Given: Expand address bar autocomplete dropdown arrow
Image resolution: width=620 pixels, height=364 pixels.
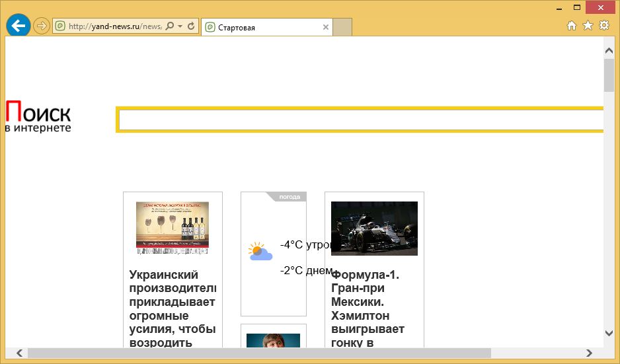Looking at the screenshot, I should [x=180, y=26].
